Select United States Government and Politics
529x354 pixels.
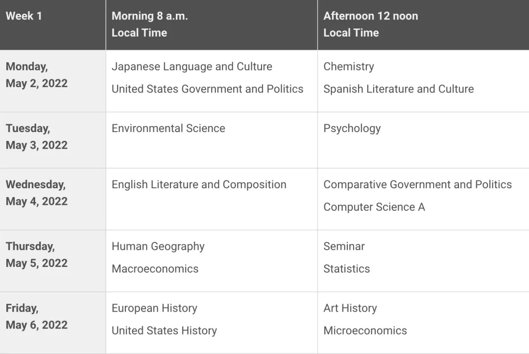(208, 89)
